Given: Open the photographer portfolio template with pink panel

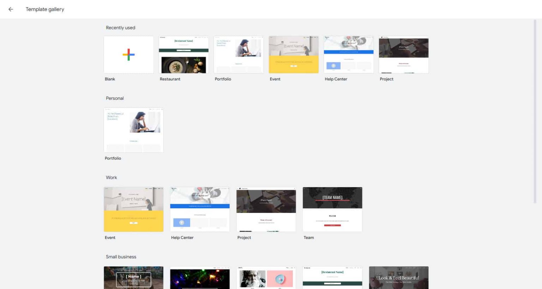Looking at the screenshot, I should 266,278.
